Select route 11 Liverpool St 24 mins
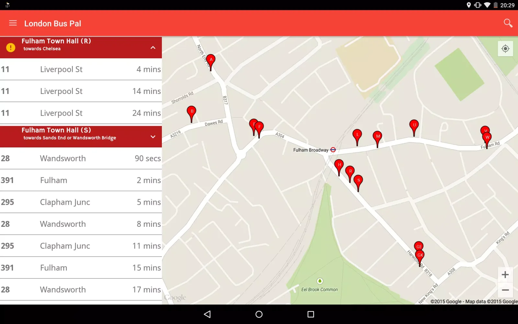This screenshot has height=324, width=518. [81, 113]
